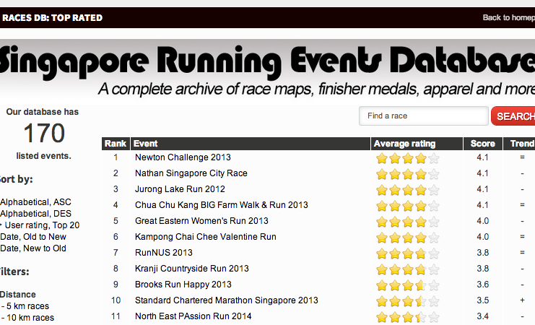Select User rating, Top 20 sorting
The image size is (535, 325).
tap(43, 225)
